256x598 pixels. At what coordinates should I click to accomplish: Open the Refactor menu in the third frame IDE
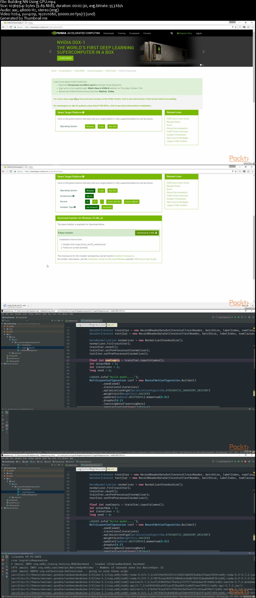tap(38, 314)
